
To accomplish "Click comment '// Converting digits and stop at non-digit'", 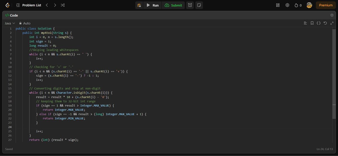I will [65, 88].
